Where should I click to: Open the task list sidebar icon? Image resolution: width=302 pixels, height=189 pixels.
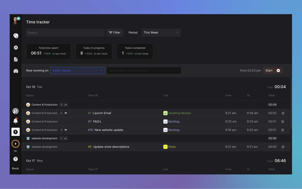pyautogui.click(x=16, y=48)
